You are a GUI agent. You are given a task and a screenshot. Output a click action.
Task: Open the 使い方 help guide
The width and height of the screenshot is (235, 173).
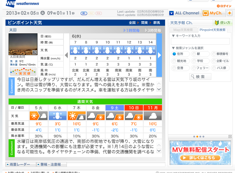click(x=222, y=23)
